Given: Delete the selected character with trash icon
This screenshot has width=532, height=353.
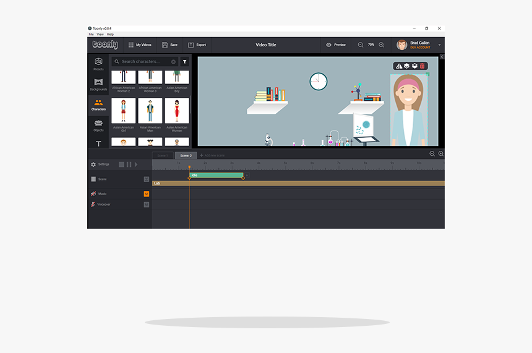Looking at the screenshot, I should (x=423, y=66).
